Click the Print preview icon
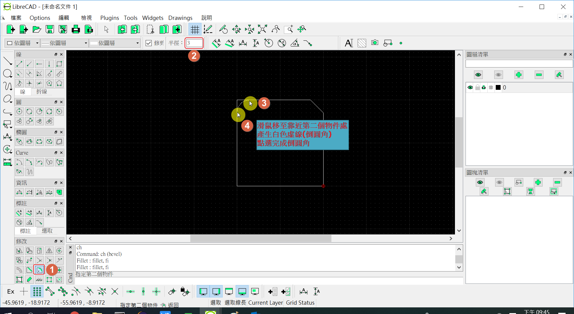This screenshot has height=314, width=574. 89,29
